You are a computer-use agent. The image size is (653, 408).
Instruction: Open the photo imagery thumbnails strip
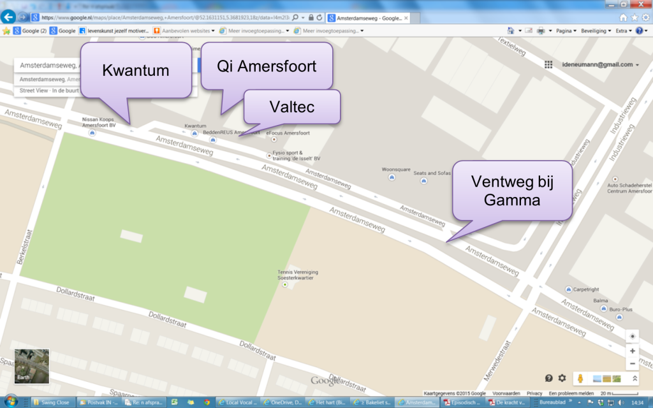pyautogui.click(x=607, y=379)
